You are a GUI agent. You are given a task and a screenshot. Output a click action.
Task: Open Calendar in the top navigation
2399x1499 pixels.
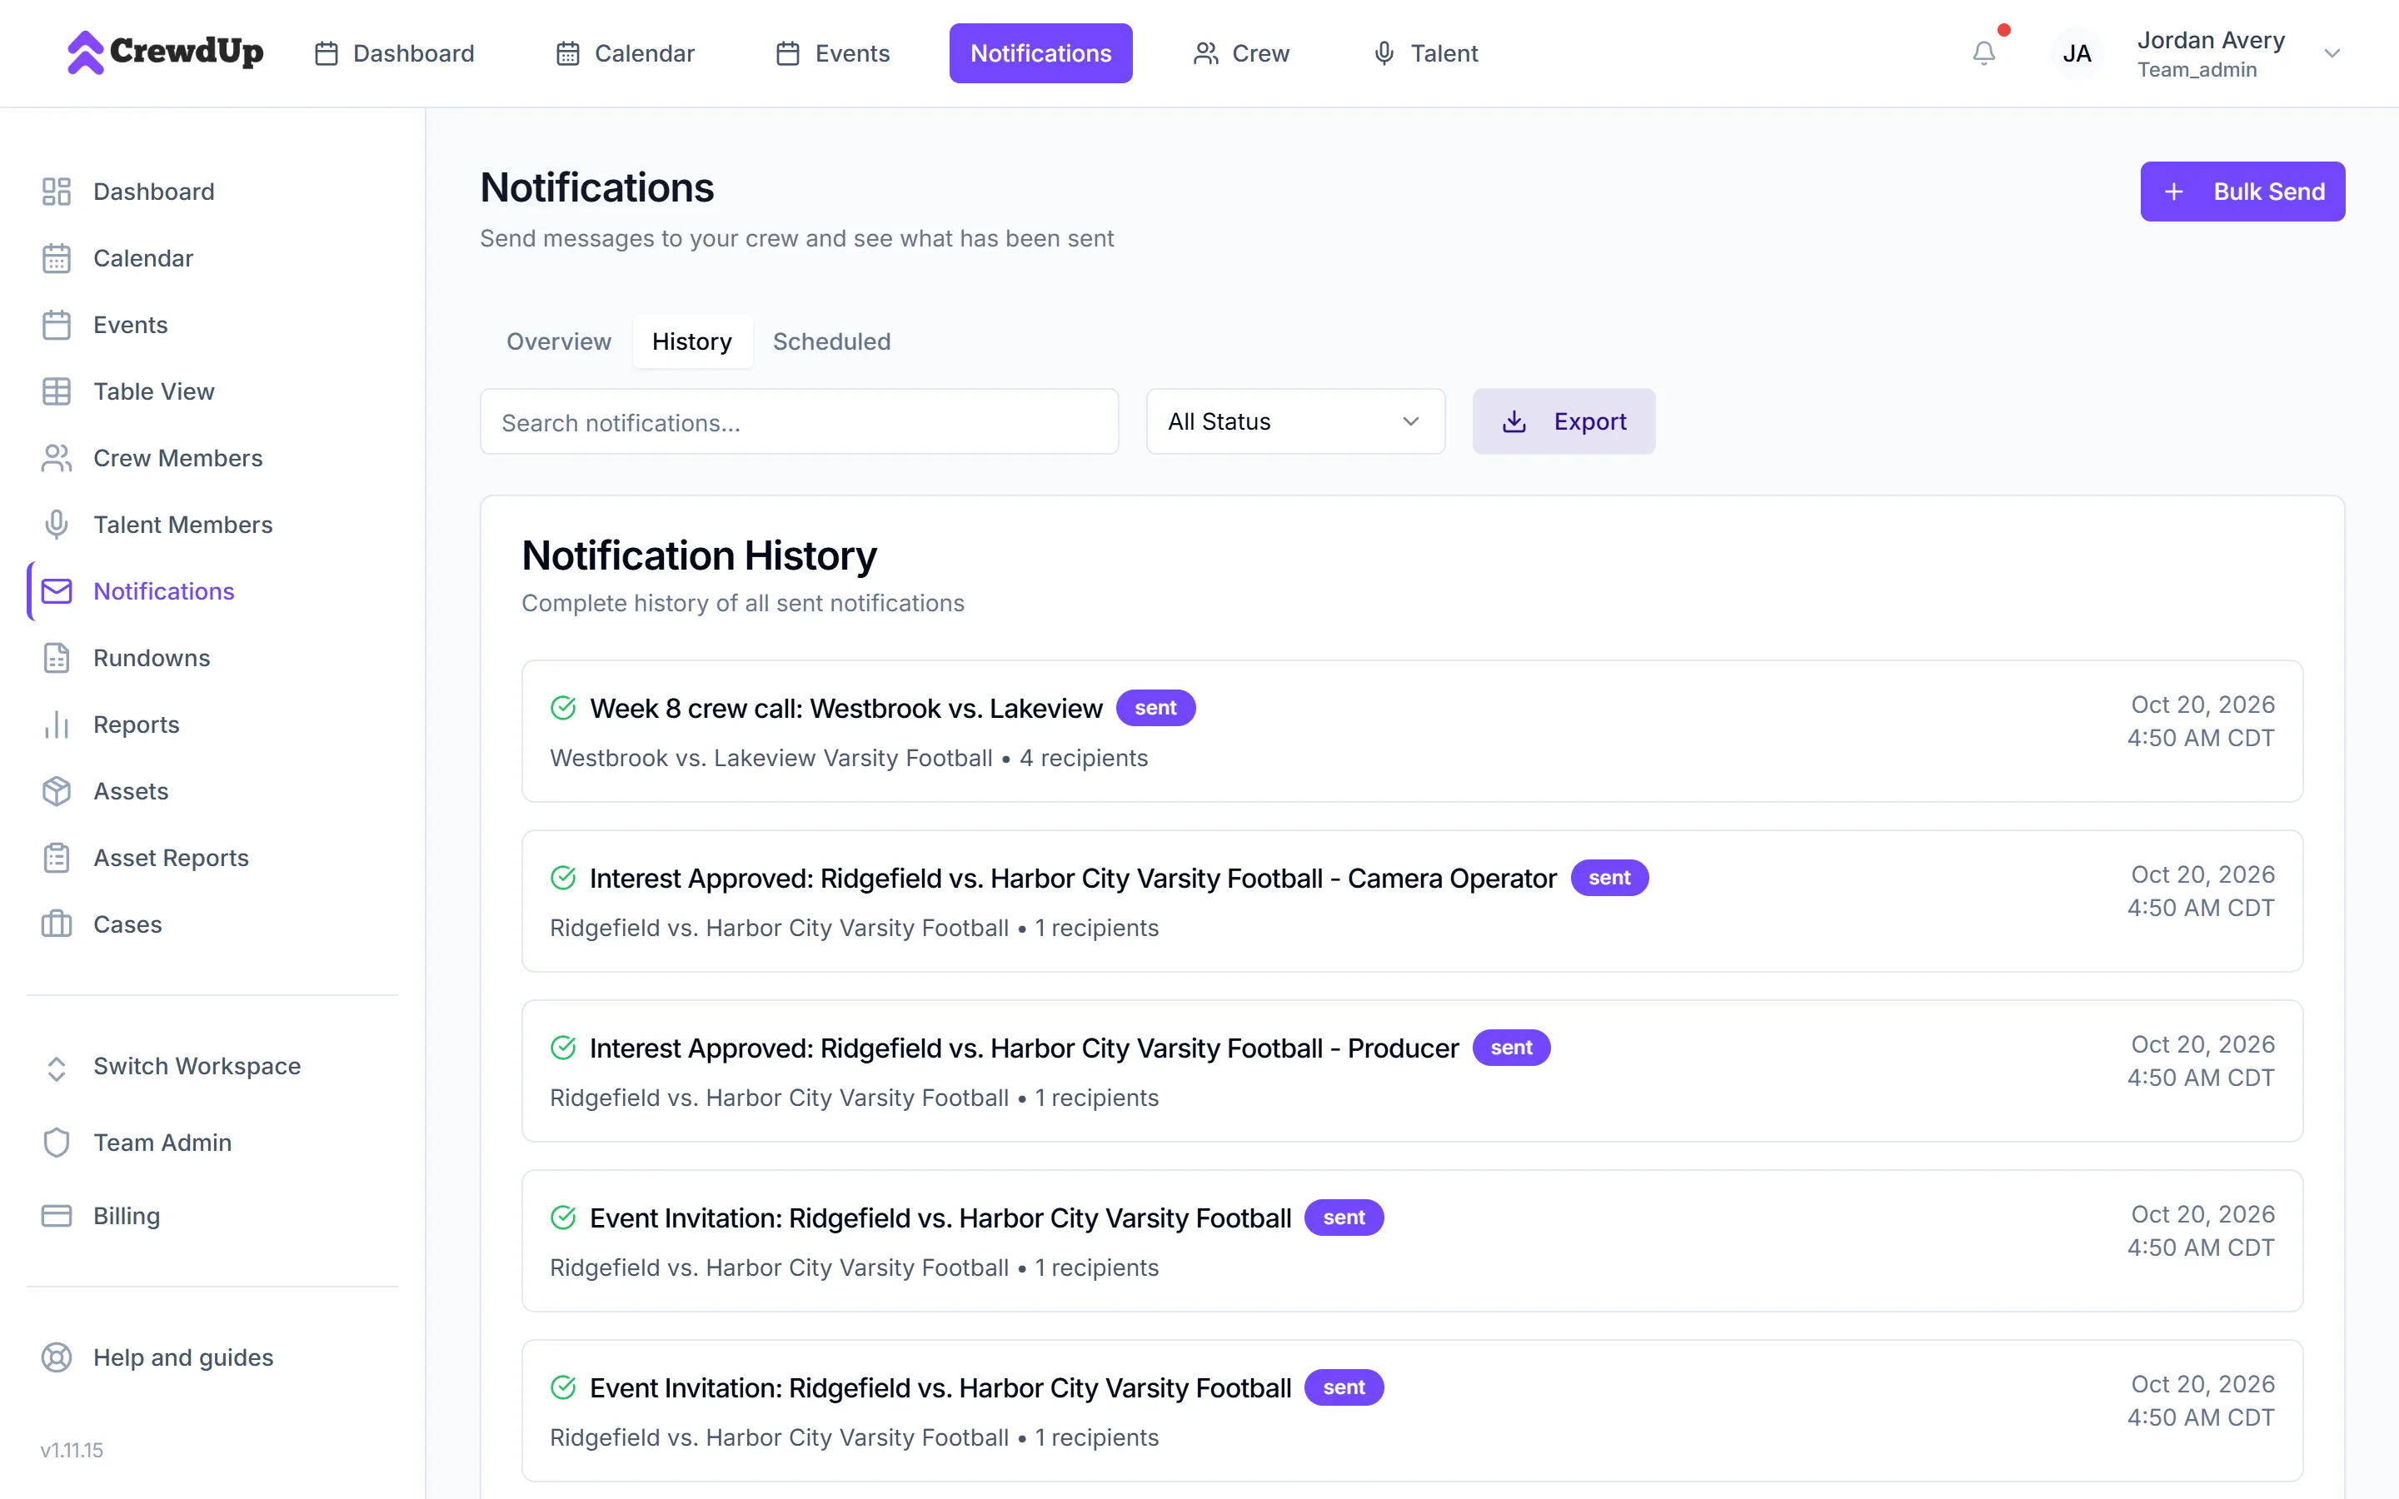click(626, 53)
